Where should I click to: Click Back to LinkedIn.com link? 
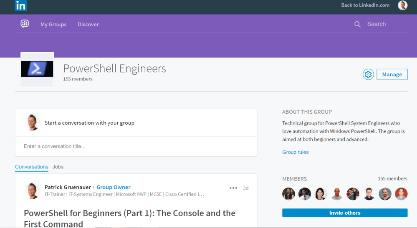point(365,5)
